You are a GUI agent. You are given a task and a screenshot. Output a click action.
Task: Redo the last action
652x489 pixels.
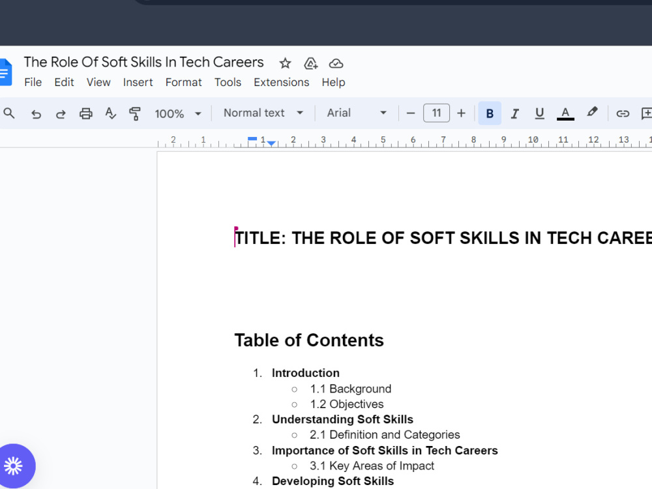pyautogui.click(x=61, y=113)
